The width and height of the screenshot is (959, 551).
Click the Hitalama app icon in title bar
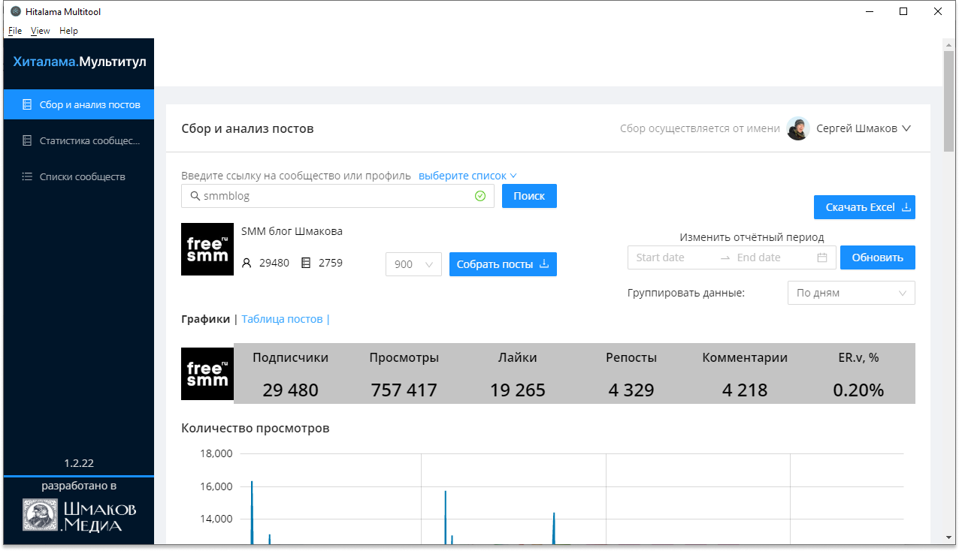coord(16,11)
